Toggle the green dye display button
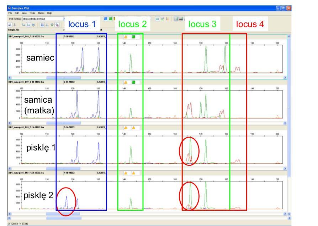Image resolution: width=318 pixels, height=226 pixels. pos(110,19)
